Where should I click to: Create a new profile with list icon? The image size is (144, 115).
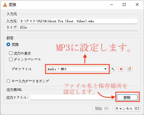pos(129,69)
